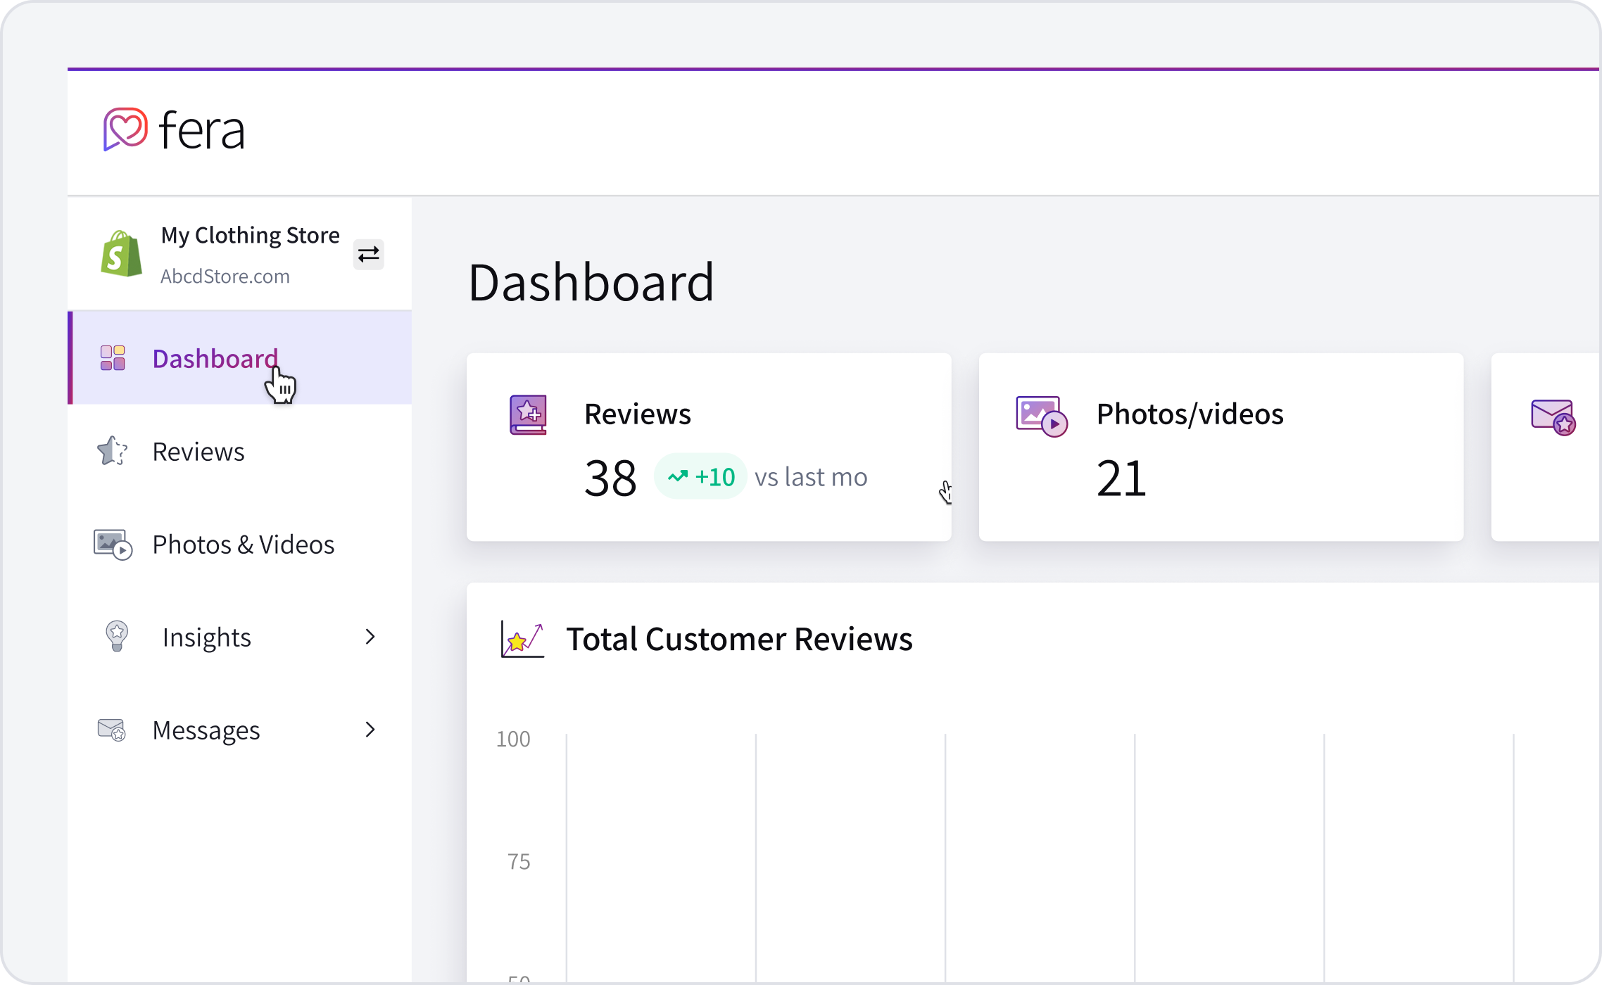
Task: Click the 100 y-axis label
Action: (513, 739)
